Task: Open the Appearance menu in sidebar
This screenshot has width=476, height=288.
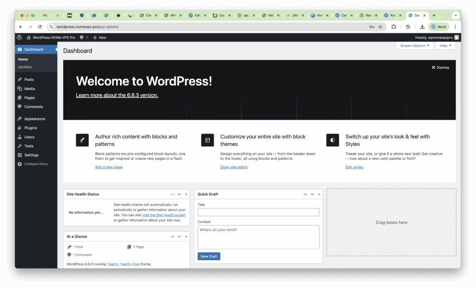Action: point(34,119)
